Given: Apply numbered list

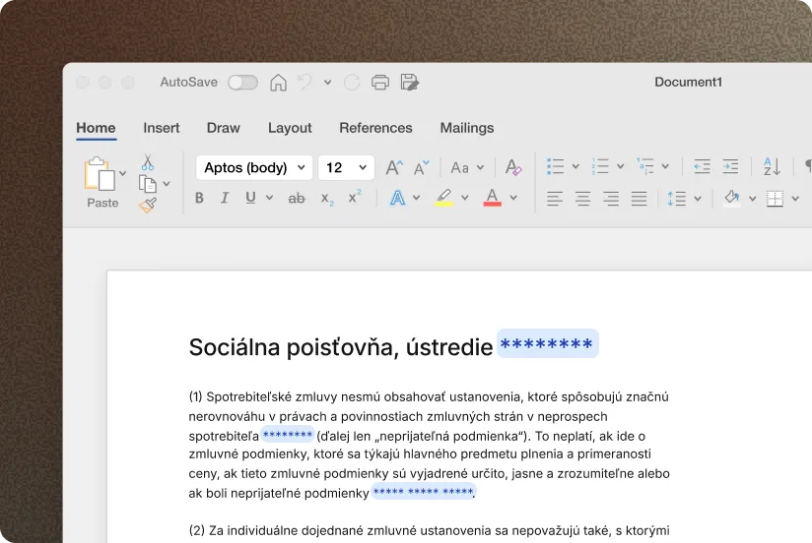Looking at the screenshot, I should [600, 166].
